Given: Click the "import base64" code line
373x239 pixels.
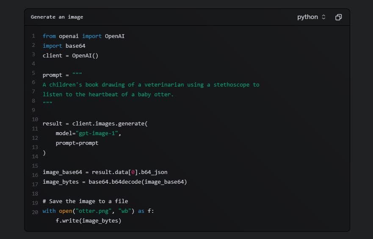Looking at the screenshot, I should tap(64, 46).
